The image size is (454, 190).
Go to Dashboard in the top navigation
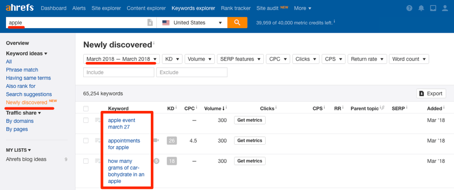pos(53,8)
